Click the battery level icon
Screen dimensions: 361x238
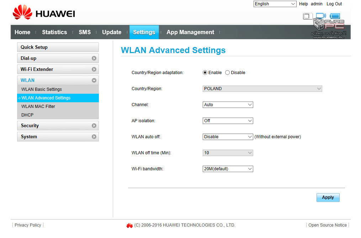tap(335, 16)
